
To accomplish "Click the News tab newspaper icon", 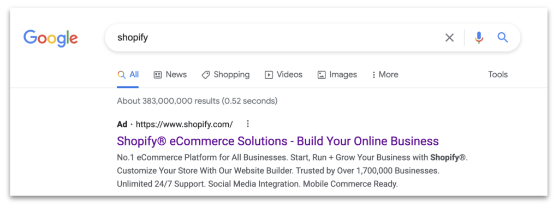I will coord(158,75).
